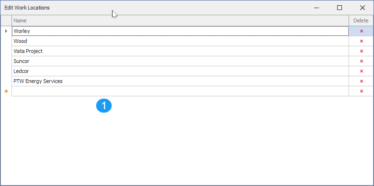
Task: Edit the Worley name cell
Action: [x=181, y=31]
